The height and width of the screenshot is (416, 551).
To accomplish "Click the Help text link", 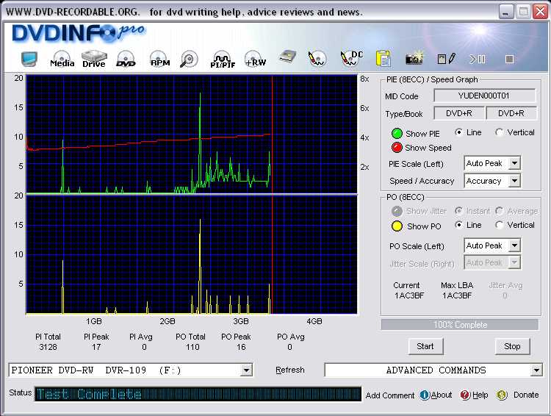I will tap(480, 395).
